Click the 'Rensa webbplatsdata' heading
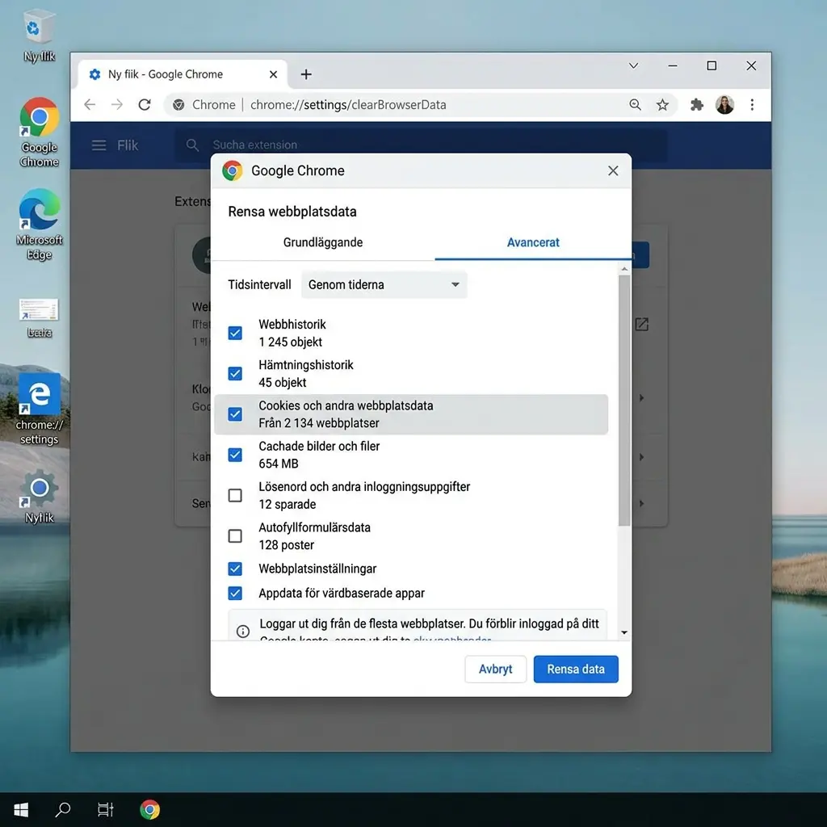 tap(292, 212)
